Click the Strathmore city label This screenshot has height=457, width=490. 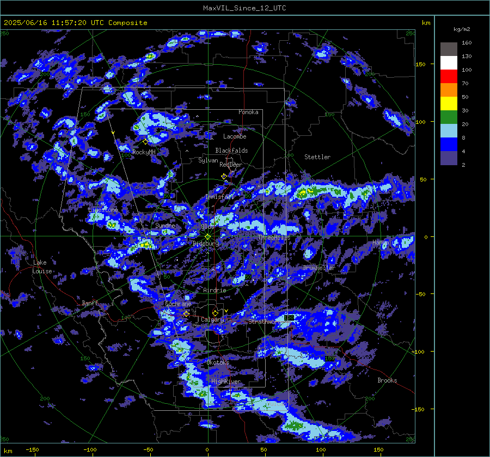pos(264,322)
